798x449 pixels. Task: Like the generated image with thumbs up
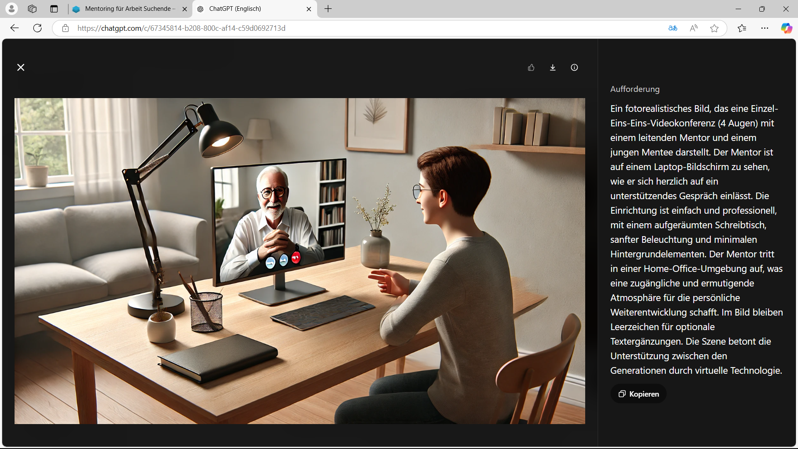pos(531,67)
